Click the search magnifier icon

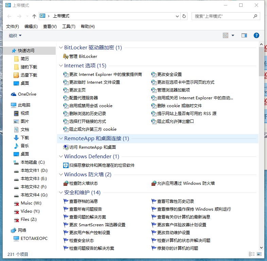(x=255, y=16)
